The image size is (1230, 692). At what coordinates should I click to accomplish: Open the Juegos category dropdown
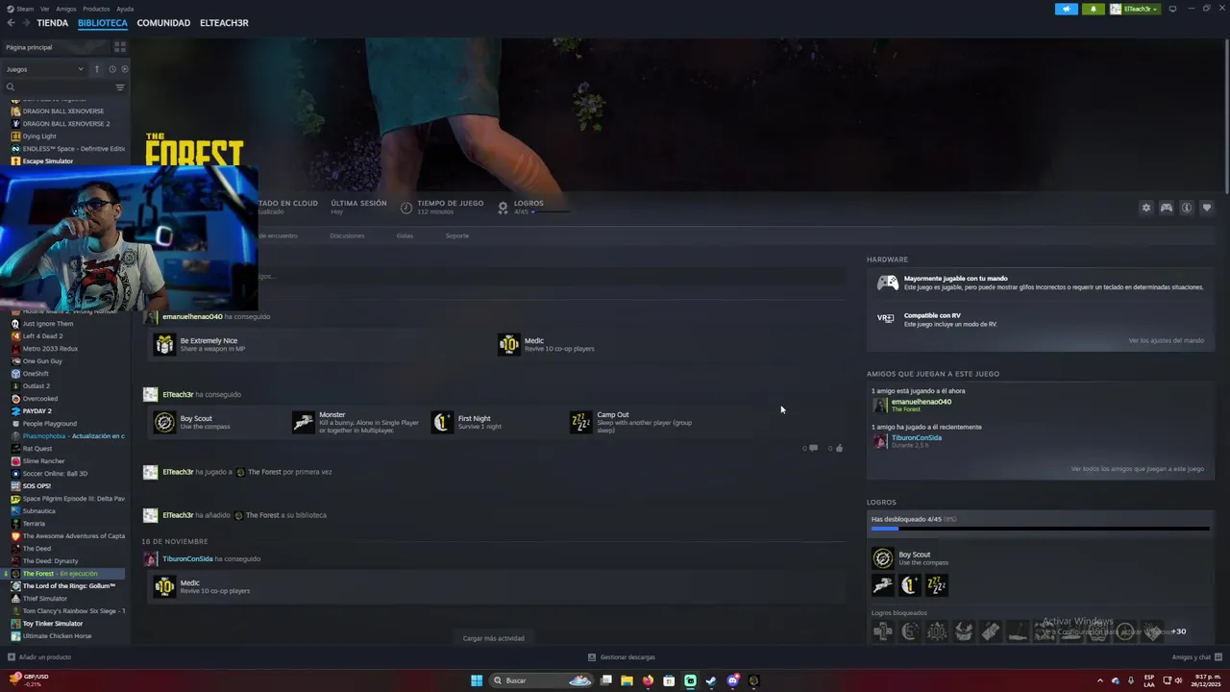44,69
